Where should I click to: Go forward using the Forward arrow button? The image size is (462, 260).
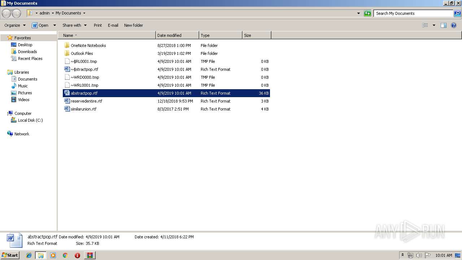coord(16,13)
